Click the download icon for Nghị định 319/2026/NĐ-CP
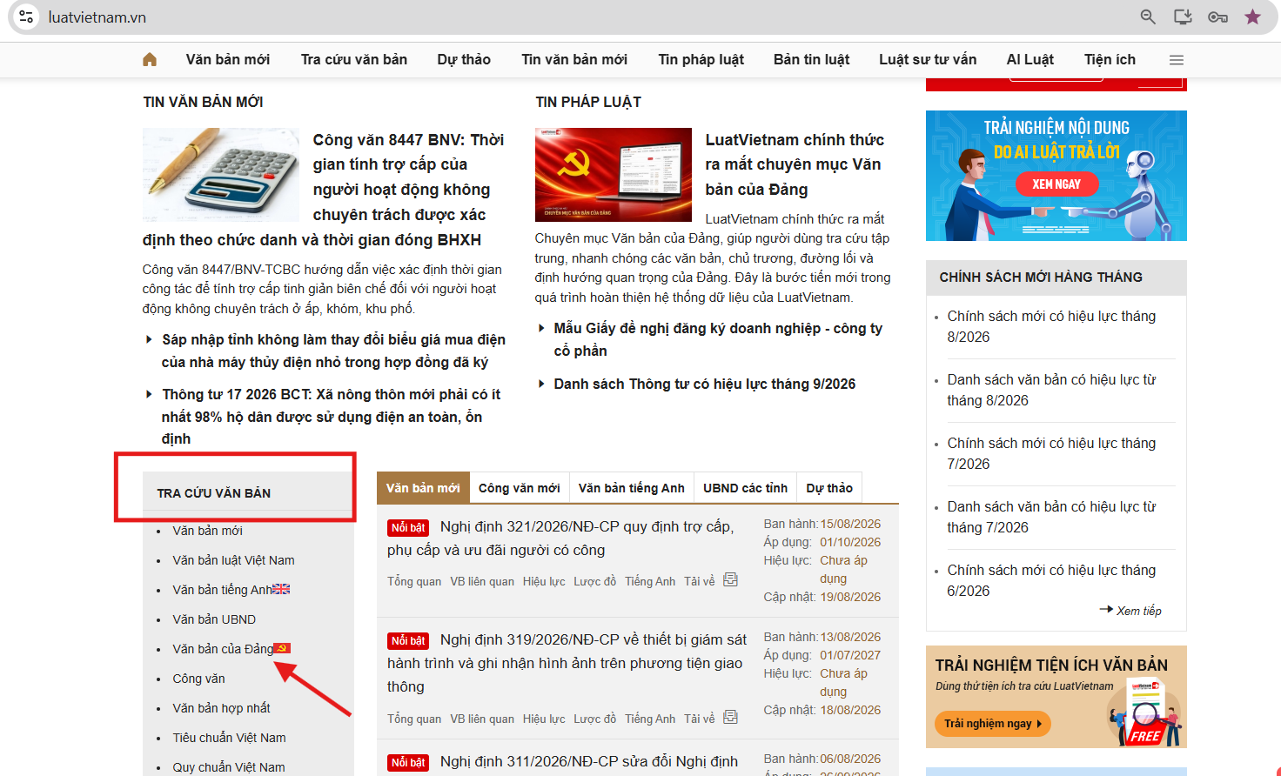 tap(730, 717)
